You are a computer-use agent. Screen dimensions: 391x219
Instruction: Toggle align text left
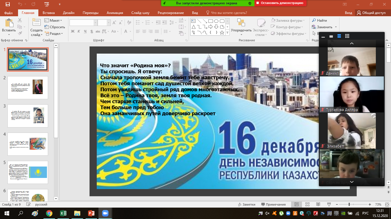tap(138, 31)
